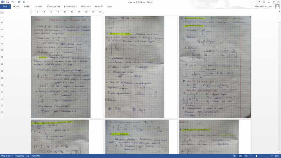
Task: Click the vertical scrollbar up arrow
Action: (x=279, y=12)
